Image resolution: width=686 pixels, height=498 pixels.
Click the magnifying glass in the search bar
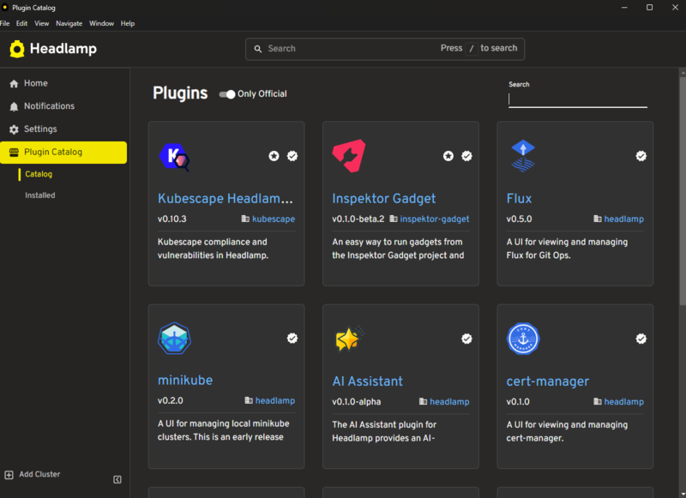tap(258, 49)
